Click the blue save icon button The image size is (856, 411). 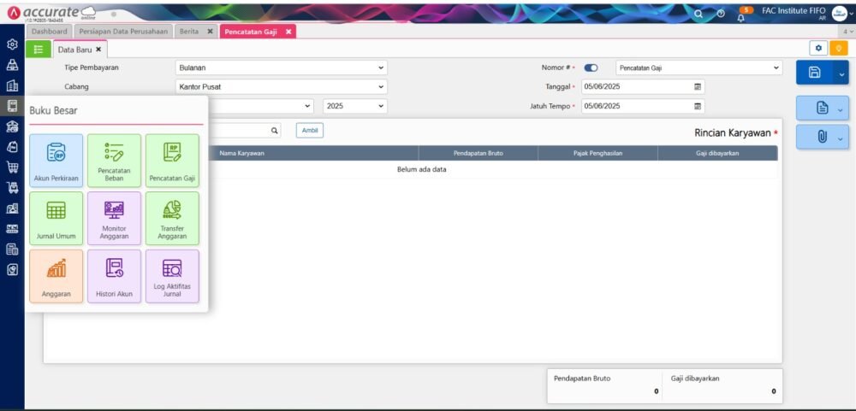coord(815,73)
